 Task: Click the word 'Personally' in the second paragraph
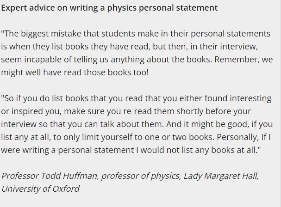237,137
